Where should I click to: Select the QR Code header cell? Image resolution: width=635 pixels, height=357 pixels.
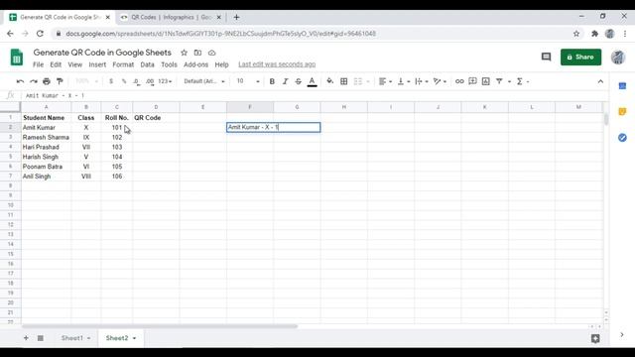tap(156, 118)
